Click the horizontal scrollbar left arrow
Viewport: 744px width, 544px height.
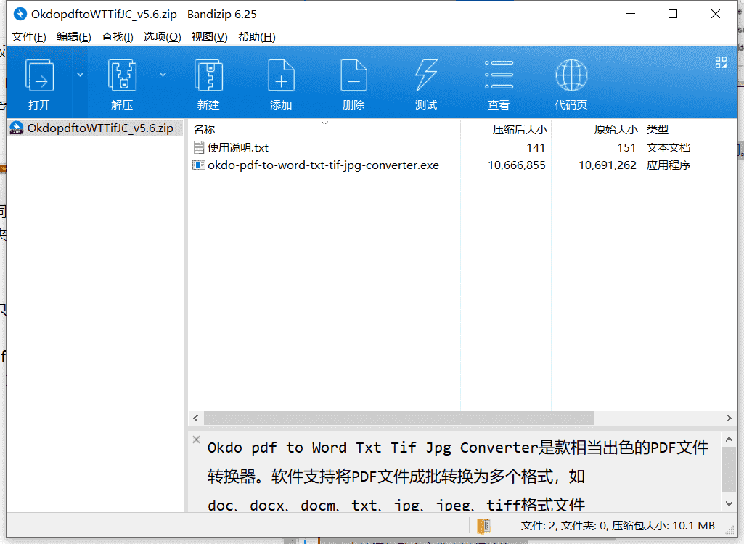pos(195,418)
